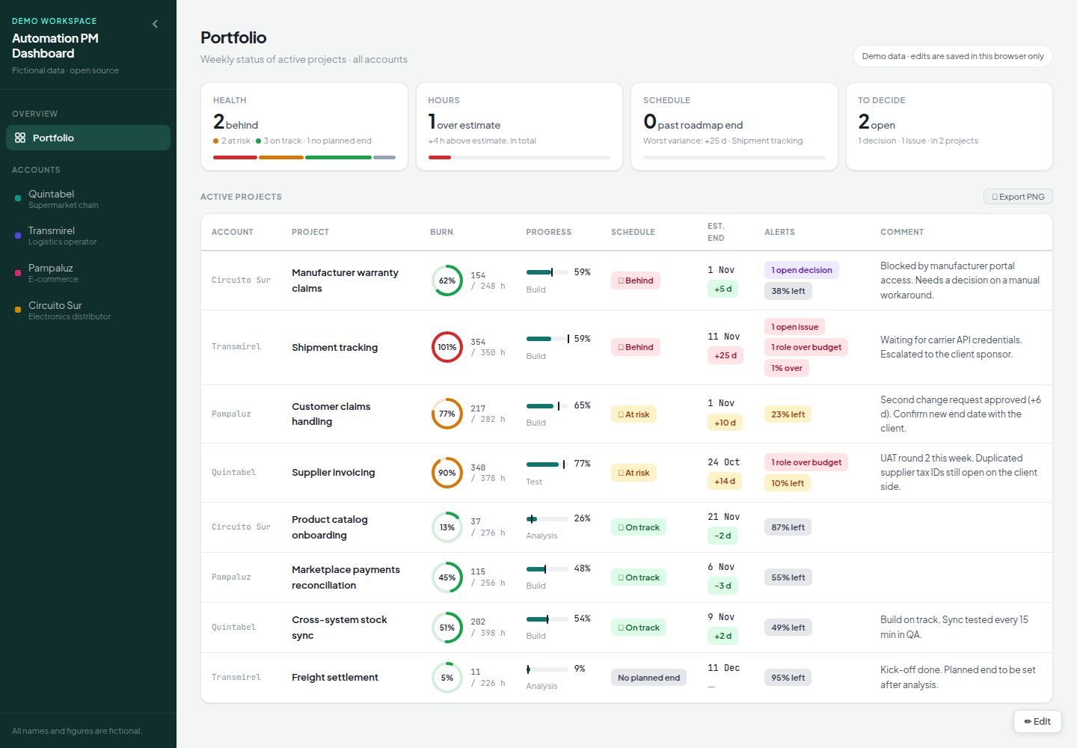The height and width of the screenshot is (748, 1077).
Task: Click On track badge for Product catalog onboarding
Action: pos(639,527)
